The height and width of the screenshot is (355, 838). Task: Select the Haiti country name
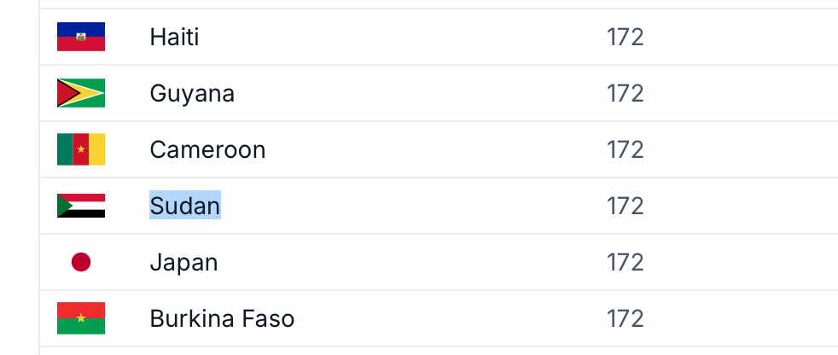[174, 37]
